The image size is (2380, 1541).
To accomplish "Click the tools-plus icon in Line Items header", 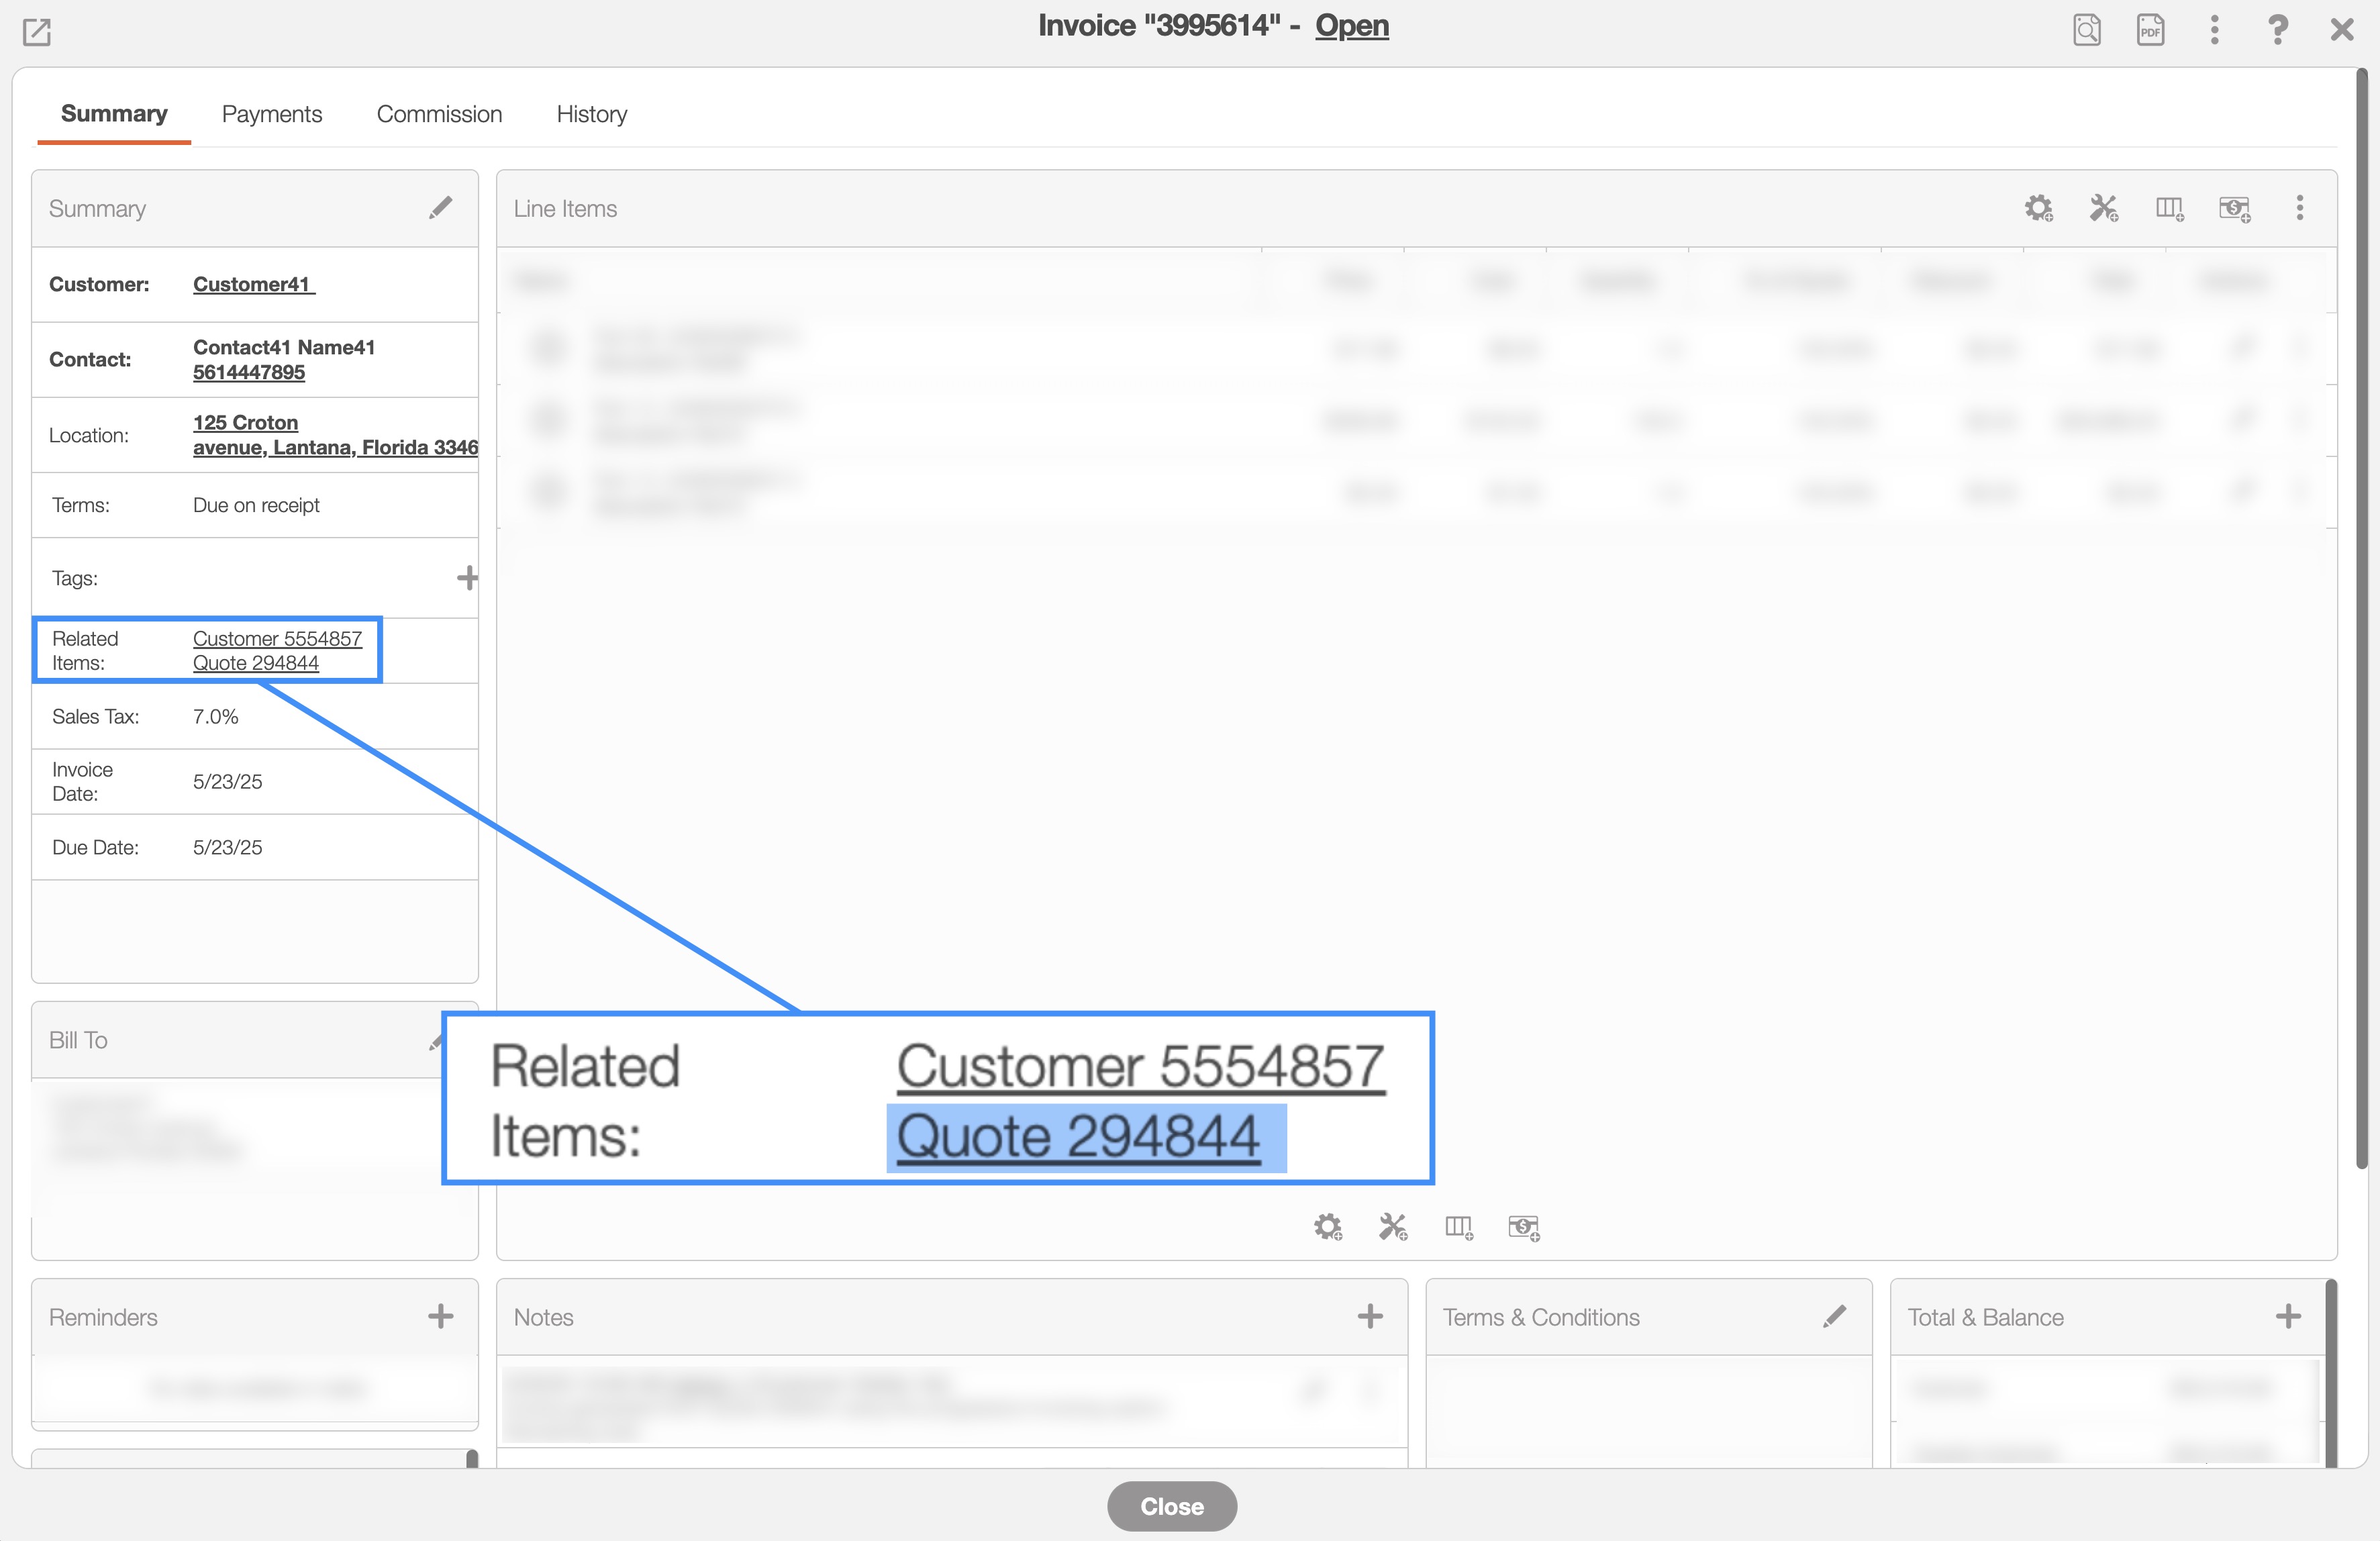I will [x=2103, y=208].
